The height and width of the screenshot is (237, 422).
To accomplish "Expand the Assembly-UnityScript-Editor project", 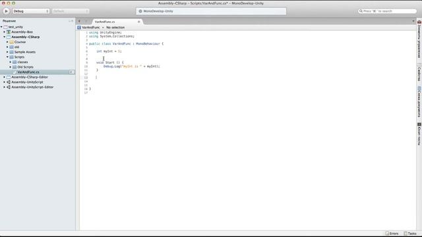I will 5,87.
